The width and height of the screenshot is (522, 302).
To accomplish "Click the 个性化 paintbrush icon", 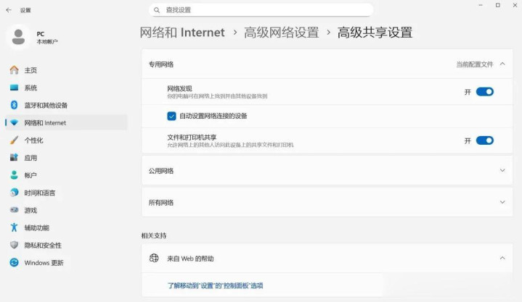I will click(14, 140).
